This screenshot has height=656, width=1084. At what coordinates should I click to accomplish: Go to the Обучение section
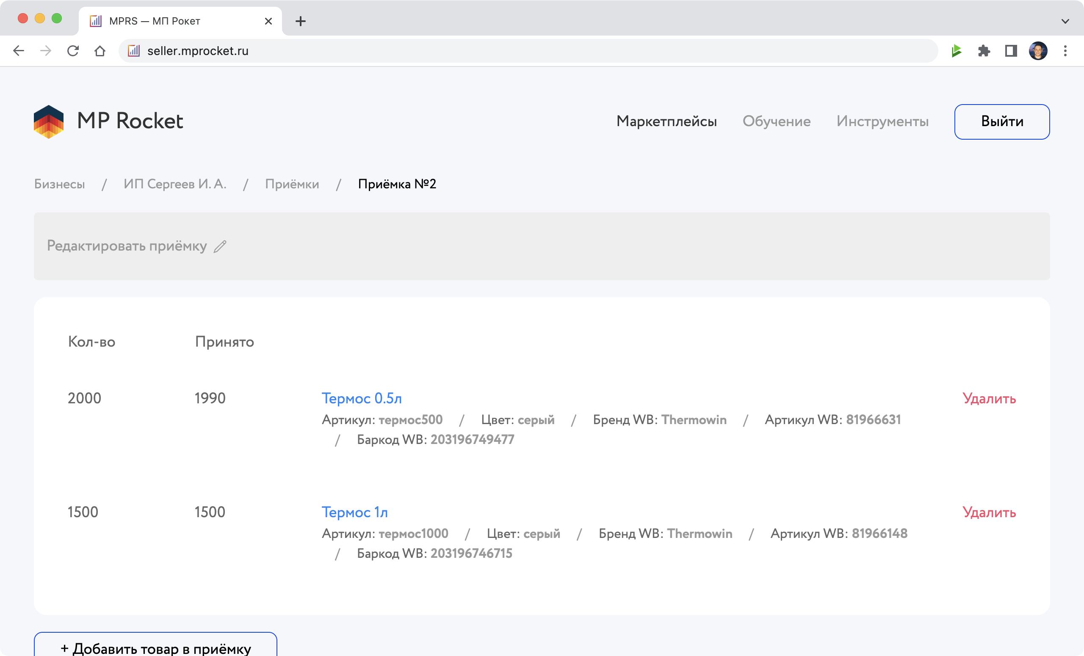(776, 121)
